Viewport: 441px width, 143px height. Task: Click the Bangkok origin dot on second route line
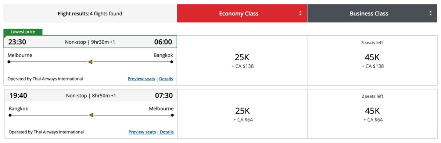tap(10, 115)
